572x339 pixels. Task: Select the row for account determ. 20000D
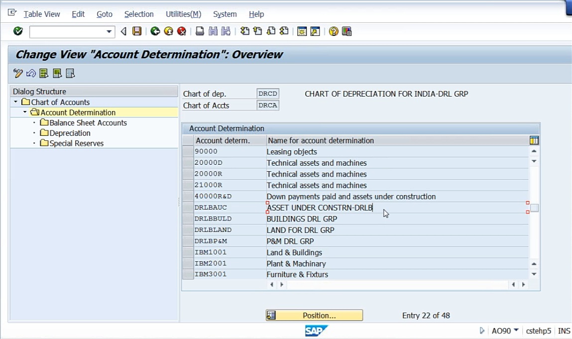pyautogui.click(x=188, y=163)
